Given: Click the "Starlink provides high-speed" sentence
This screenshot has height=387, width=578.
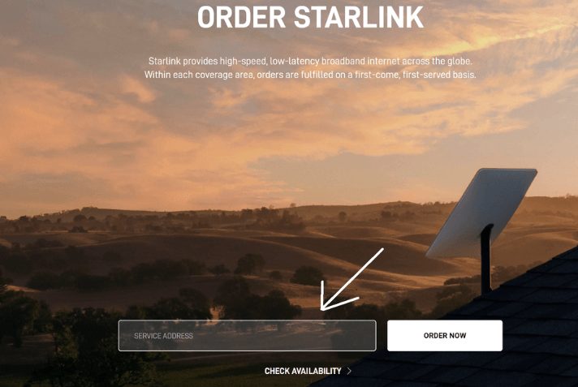Looking at the screenshot, I should 310,61.
